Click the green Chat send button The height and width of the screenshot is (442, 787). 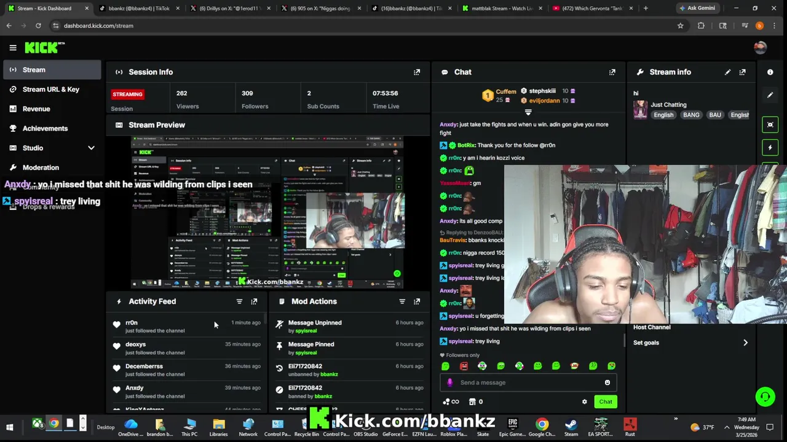pyautogui.click(x=606, y=401)
